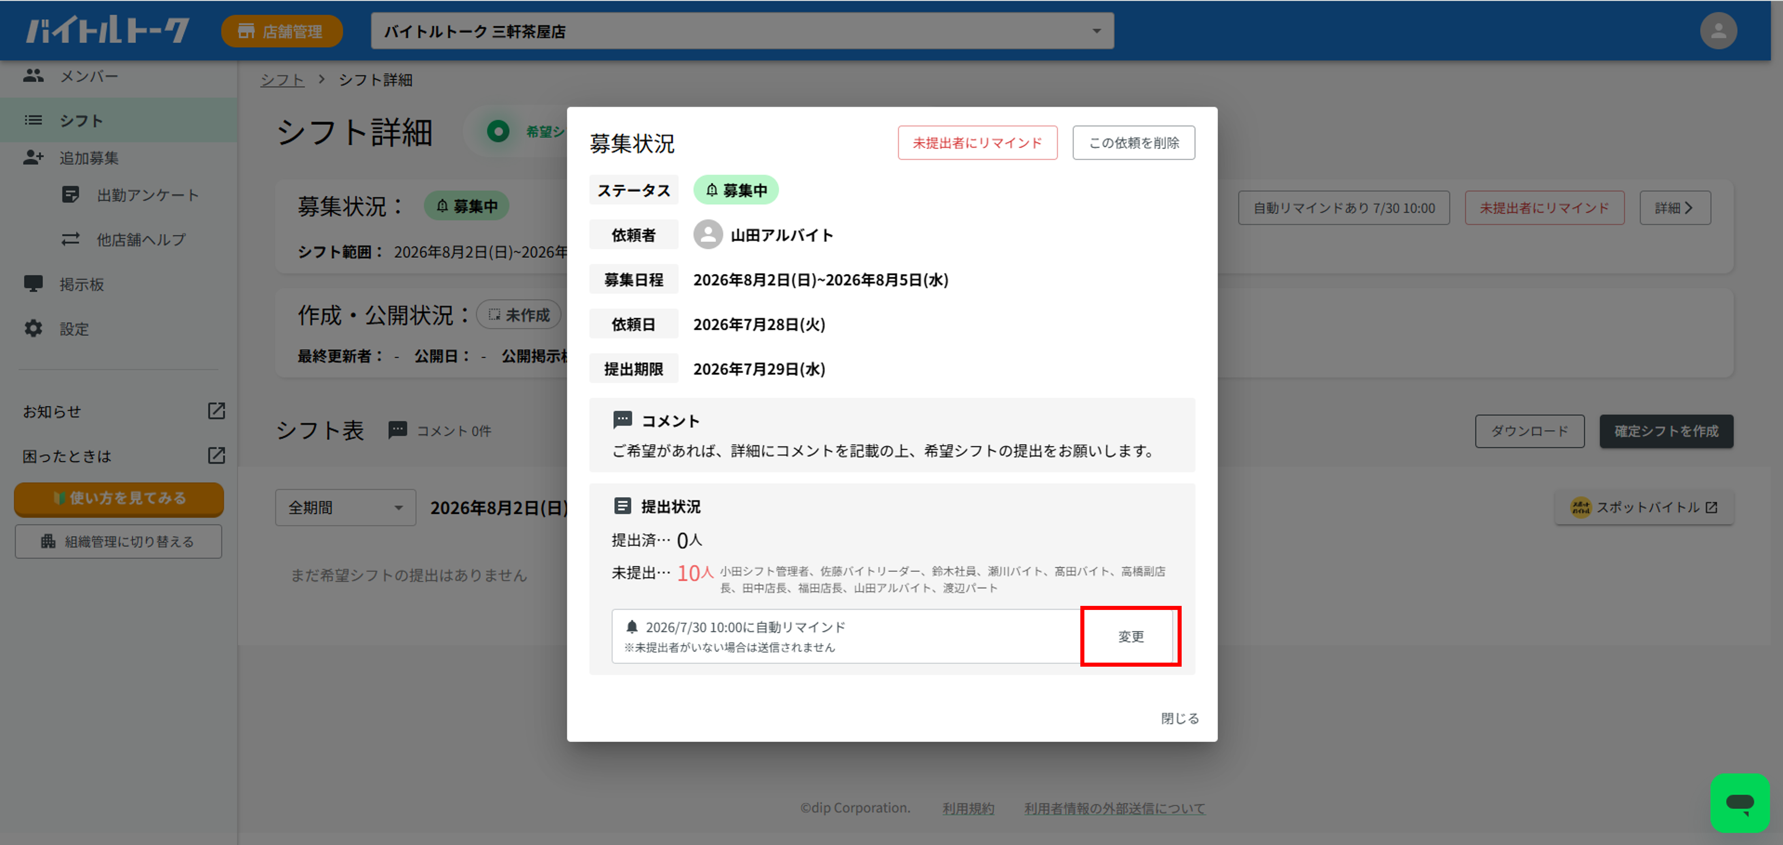
Task: Open 困ったときは help link
Action: [x=67, y=456]
